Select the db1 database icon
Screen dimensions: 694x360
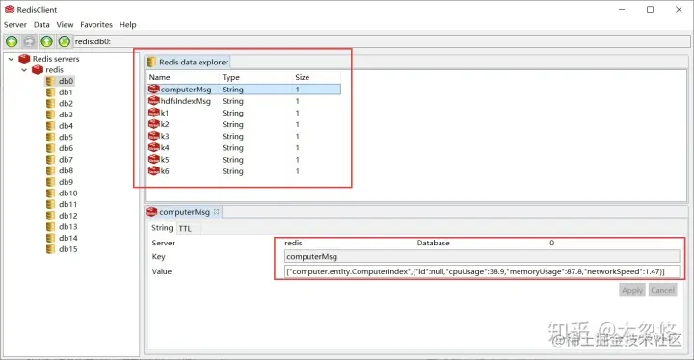point(50,92)
